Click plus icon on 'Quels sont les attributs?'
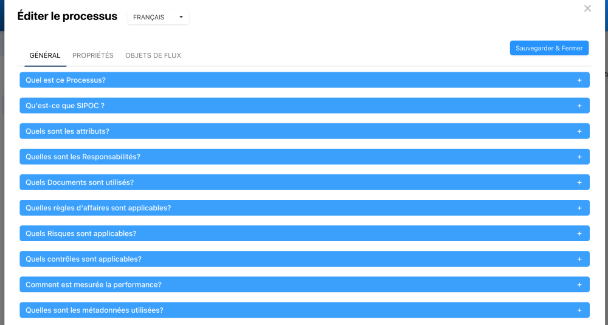This screenshot has height=325, width=608. 579,131
